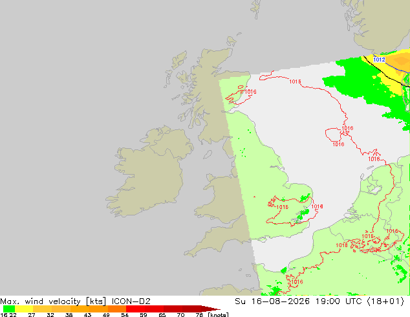Click the bright green 16–22 knots legend swatch
The image size is (410, 317).
(9, 309)
